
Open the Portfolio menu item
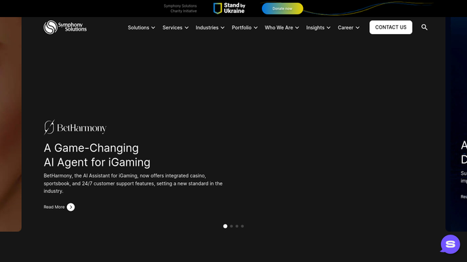pyautogui.click(x=245, y=27)
